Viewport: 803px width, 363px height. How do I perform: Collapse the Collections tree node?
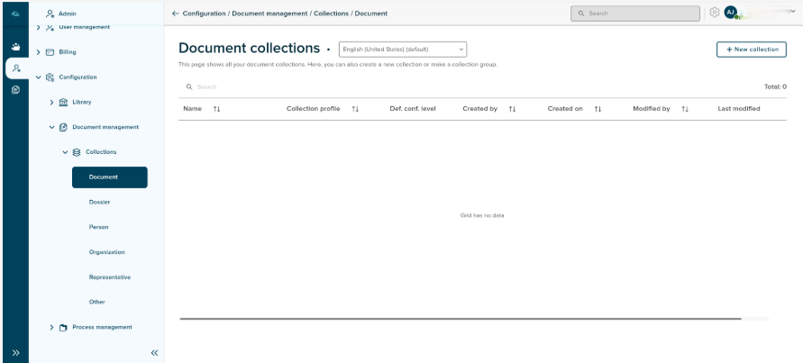click(x=65, y=152)
